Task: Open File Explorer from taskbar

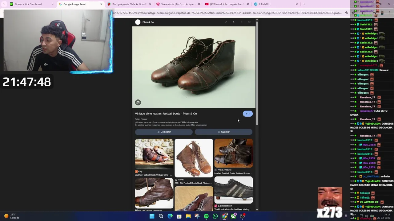Action: point(188,216)
